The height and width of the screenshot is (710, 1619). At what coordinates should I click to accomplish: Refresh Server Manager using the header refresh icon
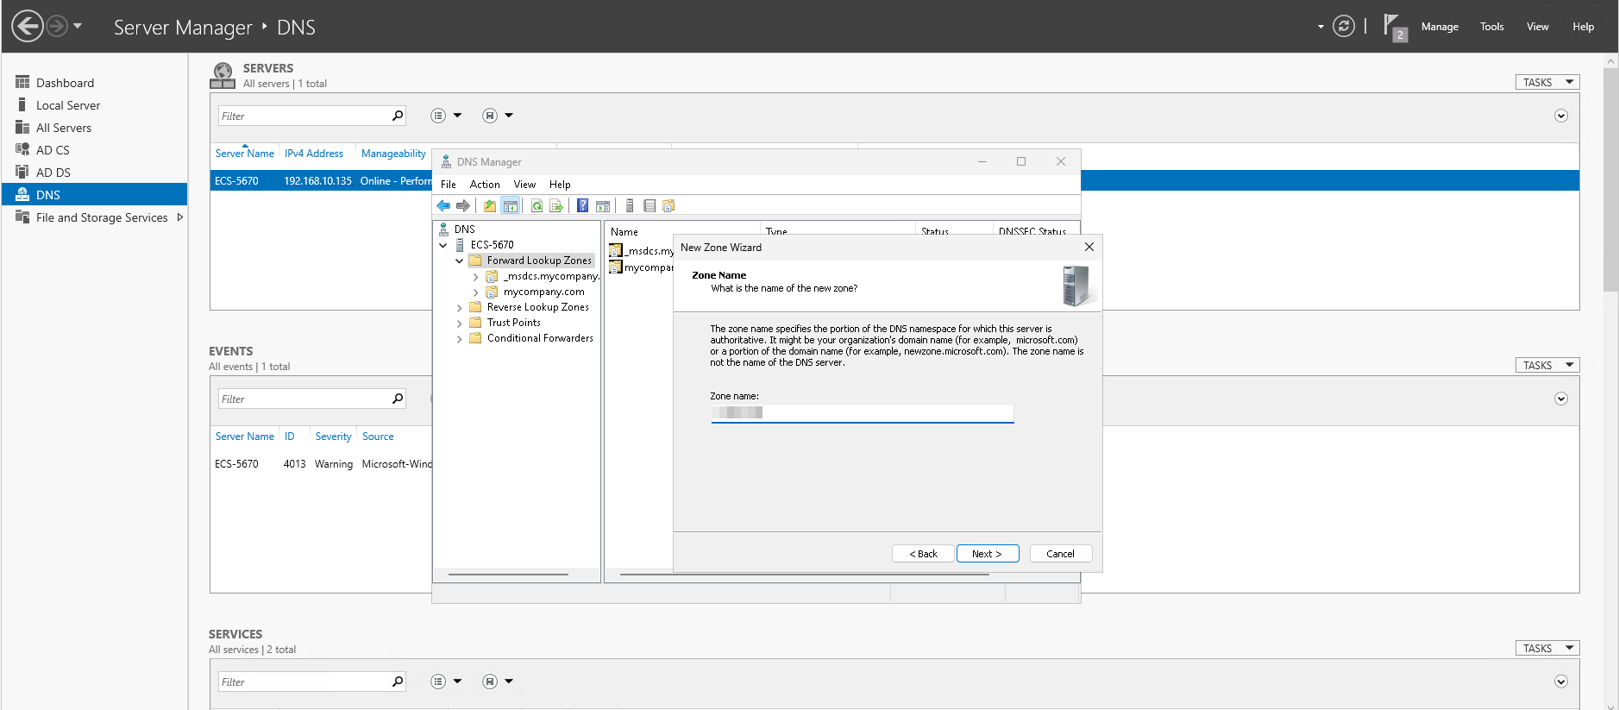[1343, 26]
